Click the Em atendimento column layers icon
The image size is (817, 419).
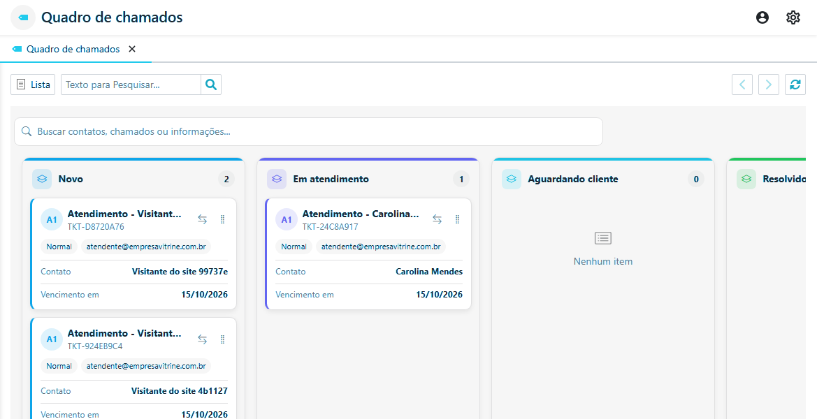point(277,179)
